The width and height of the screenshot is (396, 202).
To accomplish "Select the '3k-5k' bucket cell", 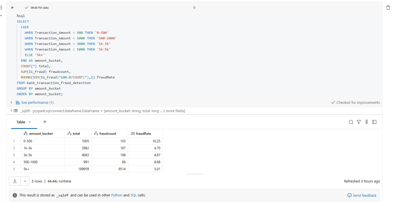I will tap(43, 155).
